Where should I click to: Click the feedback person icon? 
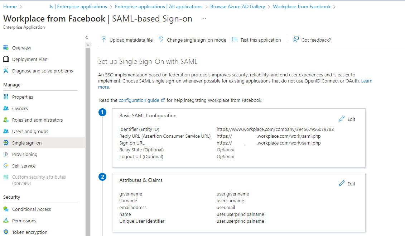coord(295,39)
